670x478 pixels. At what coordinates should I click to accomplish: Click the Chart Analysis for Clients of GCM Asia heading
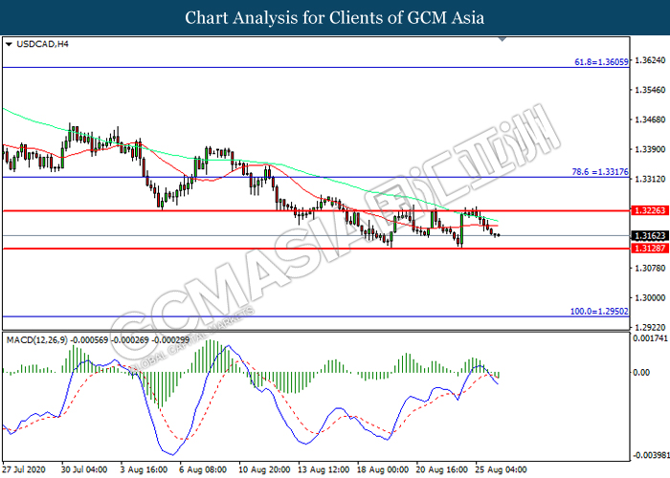coord(335,18)
